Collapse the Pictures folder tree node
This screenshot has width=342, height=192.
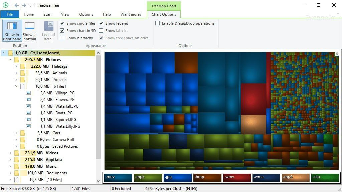pyautogui.click(x=10, y=60)
